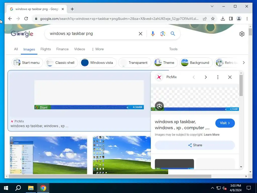Switch to the All results tab
Viewport: 257px width, 193px height.
click(16, 49)
